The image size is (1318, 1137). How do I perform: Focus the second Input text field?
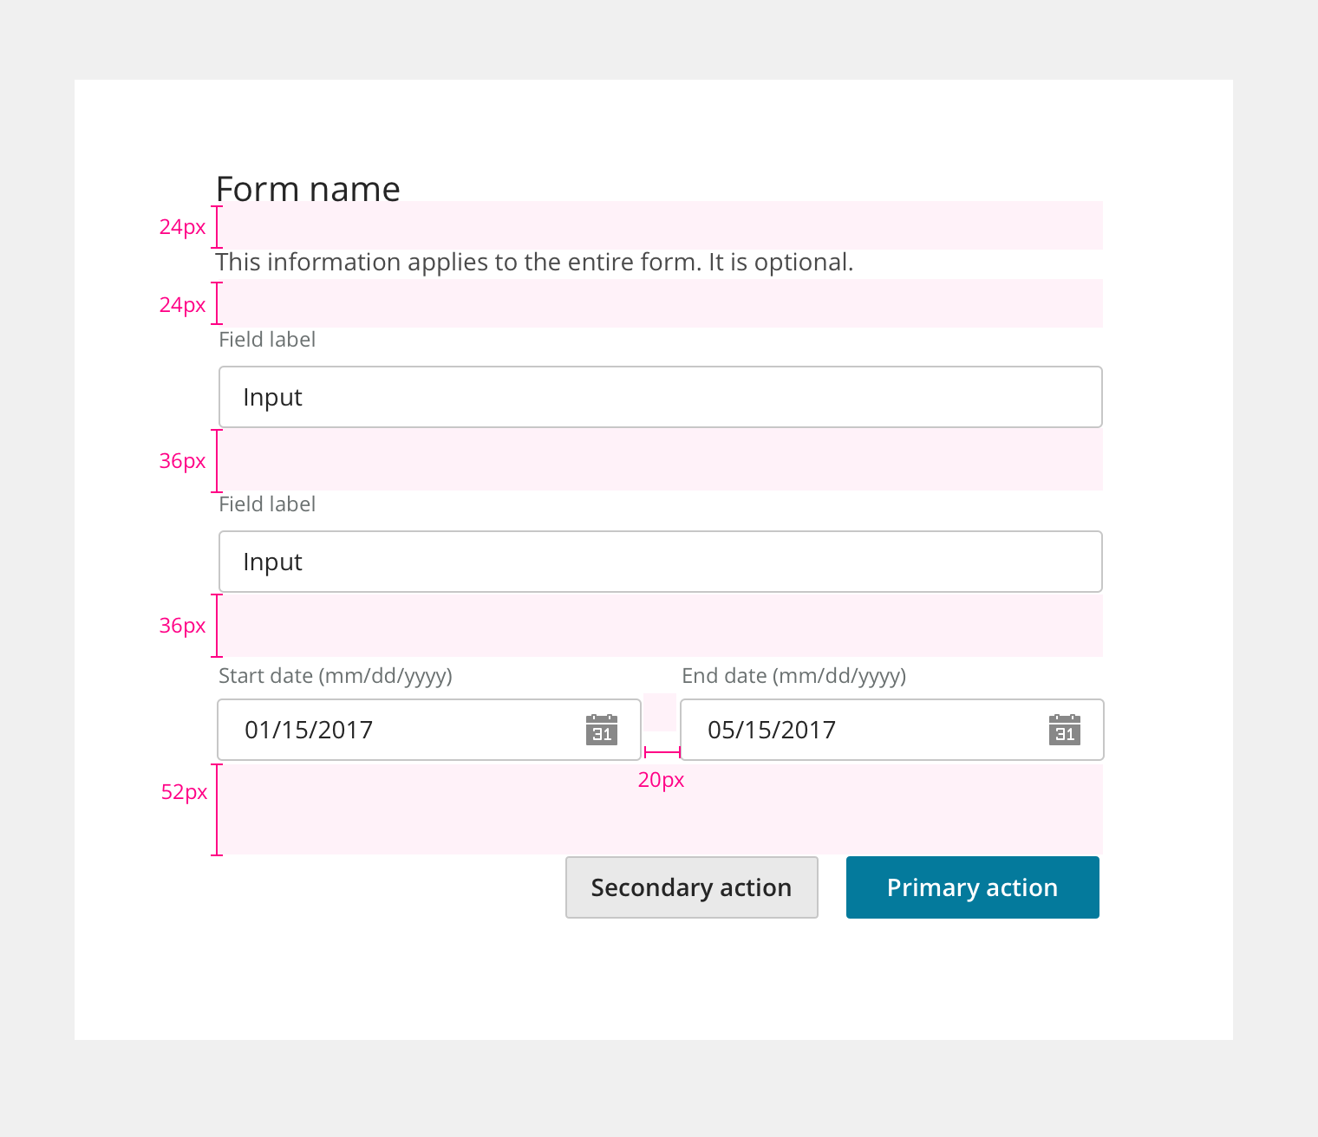tap(659, 562)
